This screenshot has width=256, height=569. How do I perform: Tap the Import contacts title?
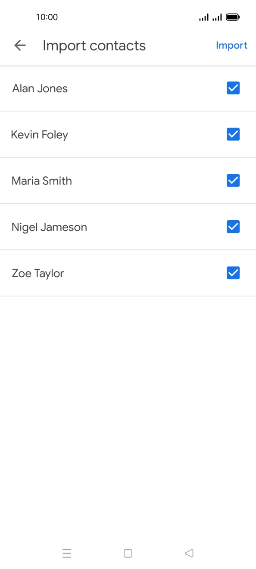94,45
